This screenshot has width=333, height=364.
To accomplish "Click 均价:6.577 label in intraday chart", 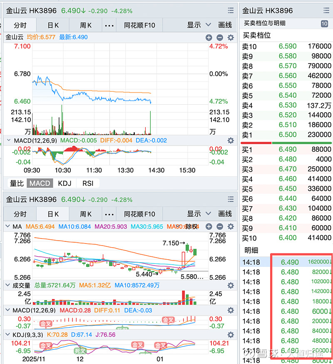I will pyautogui.click(x=41, y=37).
